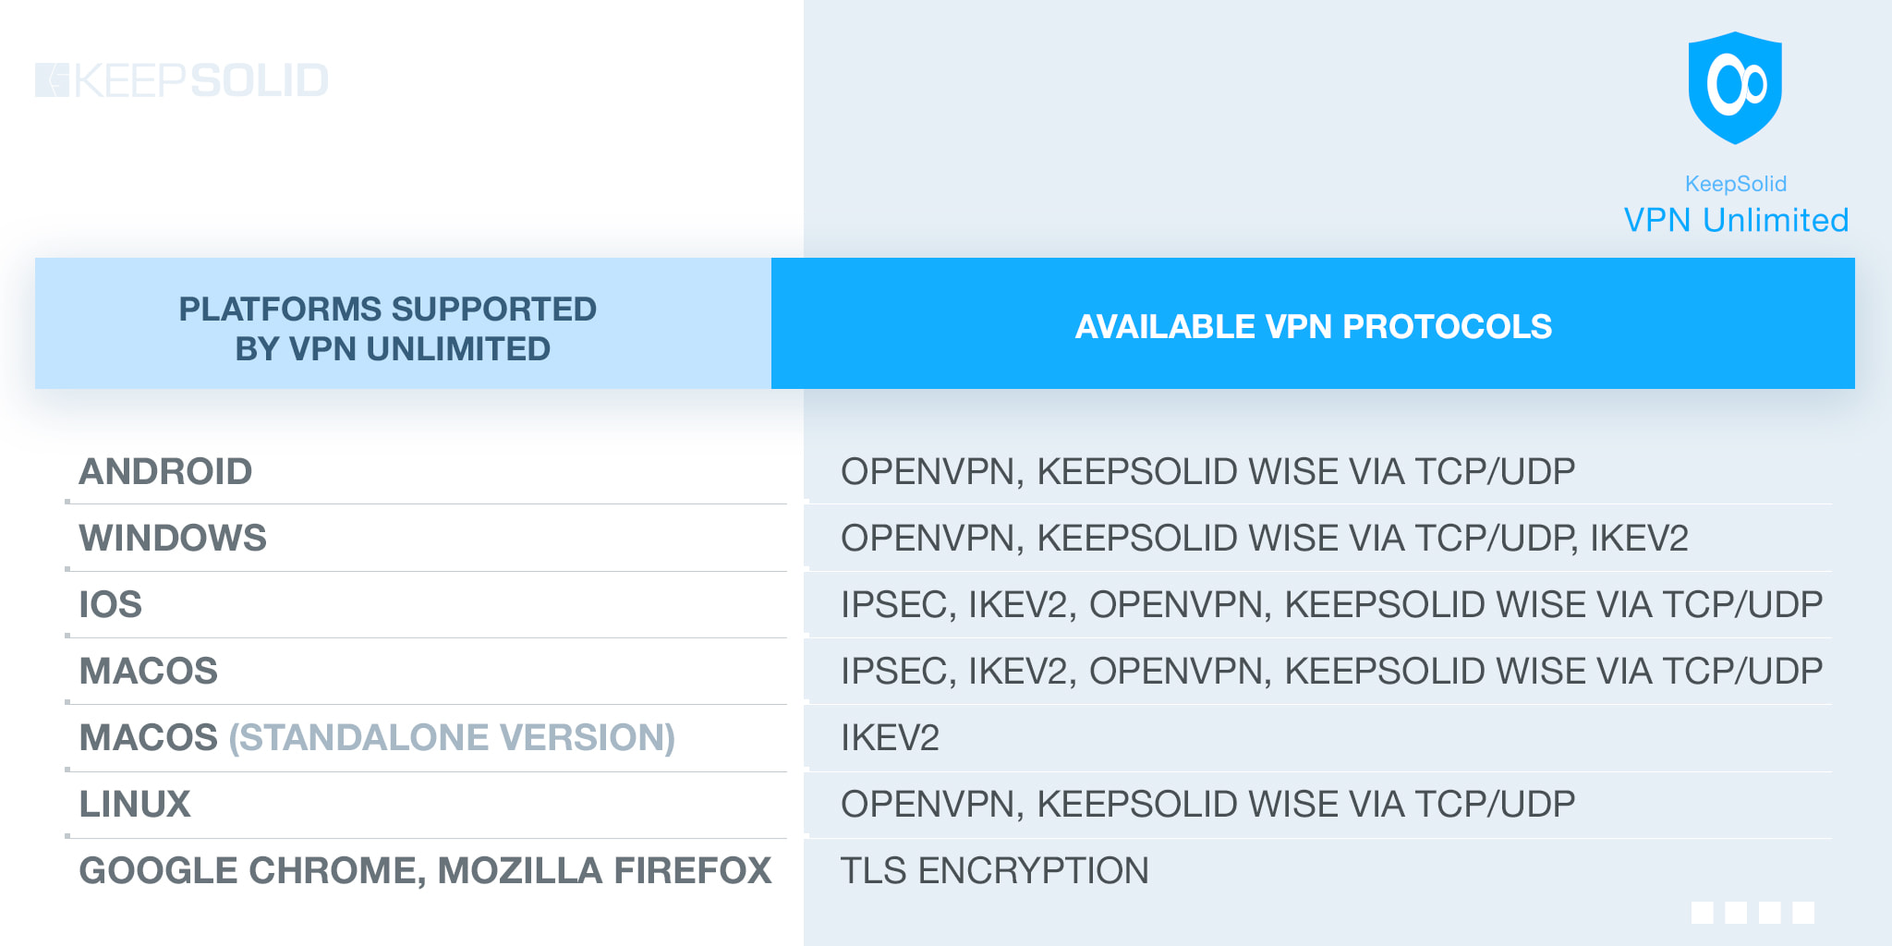Click the rightmost white square at bottom-right
The image size is (1892, 946).
coord(1803,913)
